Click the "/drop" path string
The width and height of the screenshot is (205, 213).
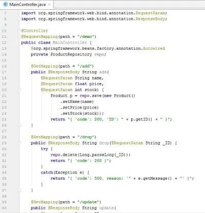[x=87, y=137]
